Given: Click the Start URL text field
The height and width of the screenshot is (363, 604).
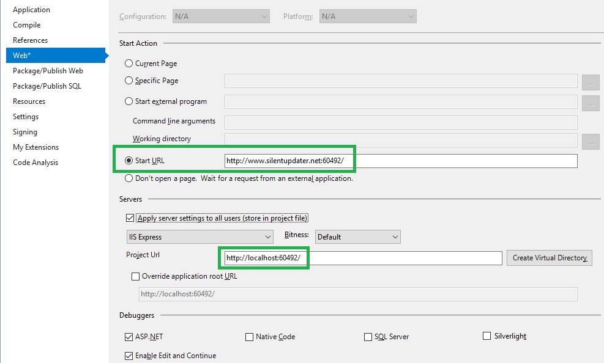Looking at the screenshot, I should tap(401, 161).
